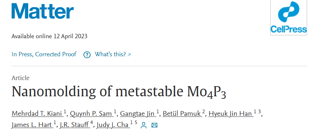Click affiliation superscript 2 after Betül Pamuk
The width and height of the screenshot is (315, 132).
tap(204, 112)
